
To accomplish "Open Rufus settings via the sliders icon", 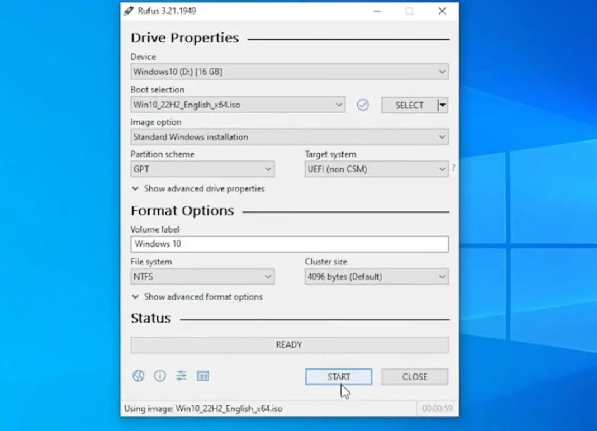I will (181, 376).
